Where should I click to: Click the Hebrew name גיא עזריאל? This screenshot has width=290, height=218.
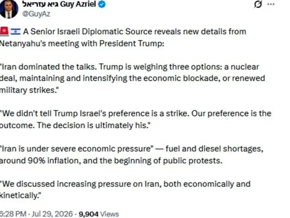click(40, 4)
